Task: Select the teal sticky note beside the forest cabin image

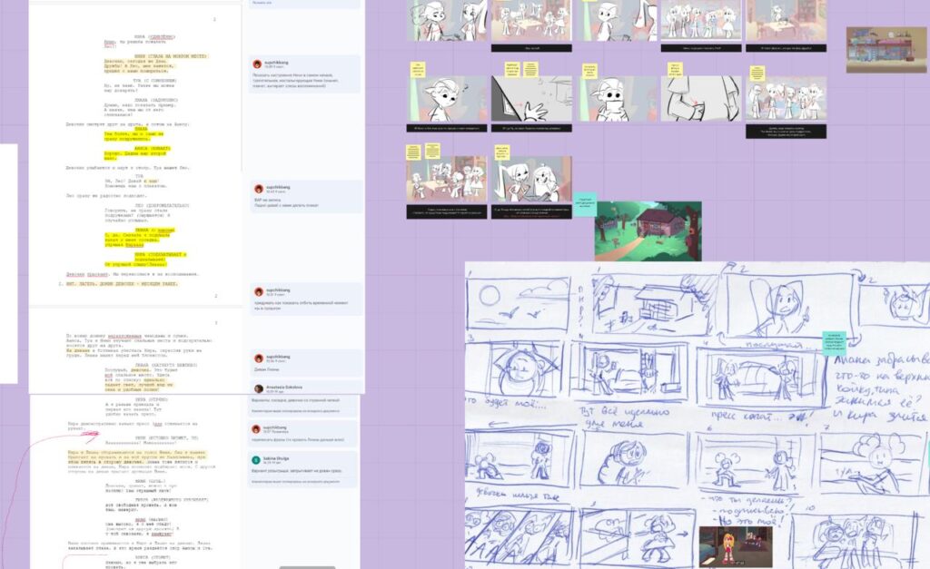Action: (585, 204)
